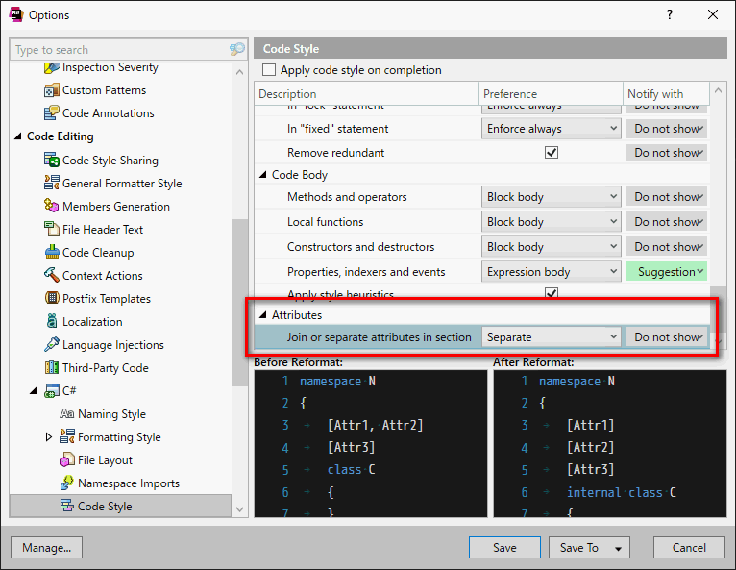Select the Postfix Templates icon
Image resolution: width=736 pixels, height=570 pixels.
click(x=52, y=298)
